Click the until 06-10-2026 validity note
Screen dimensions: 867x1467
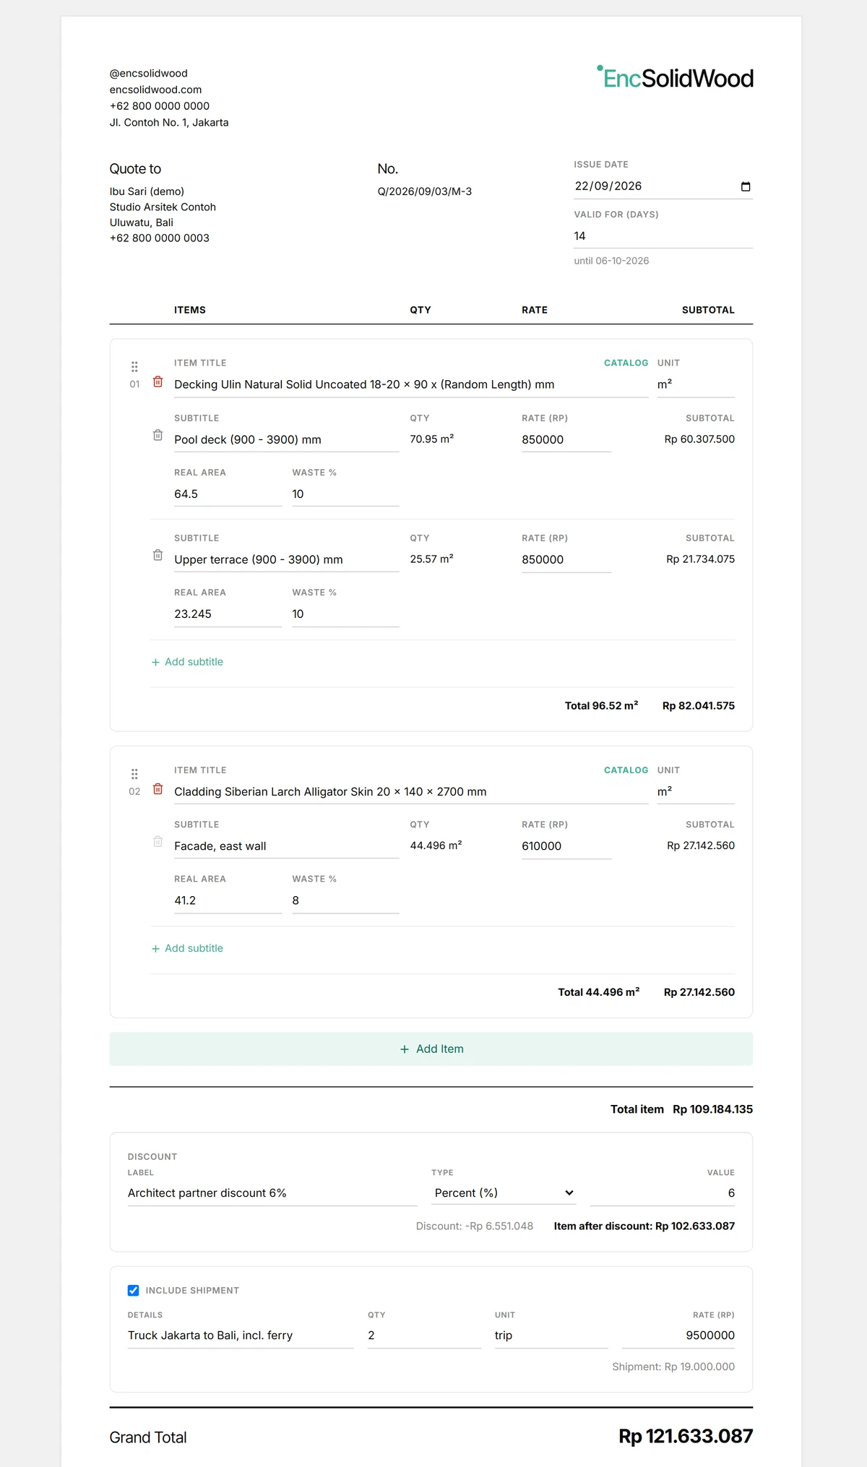coord(611,261)
